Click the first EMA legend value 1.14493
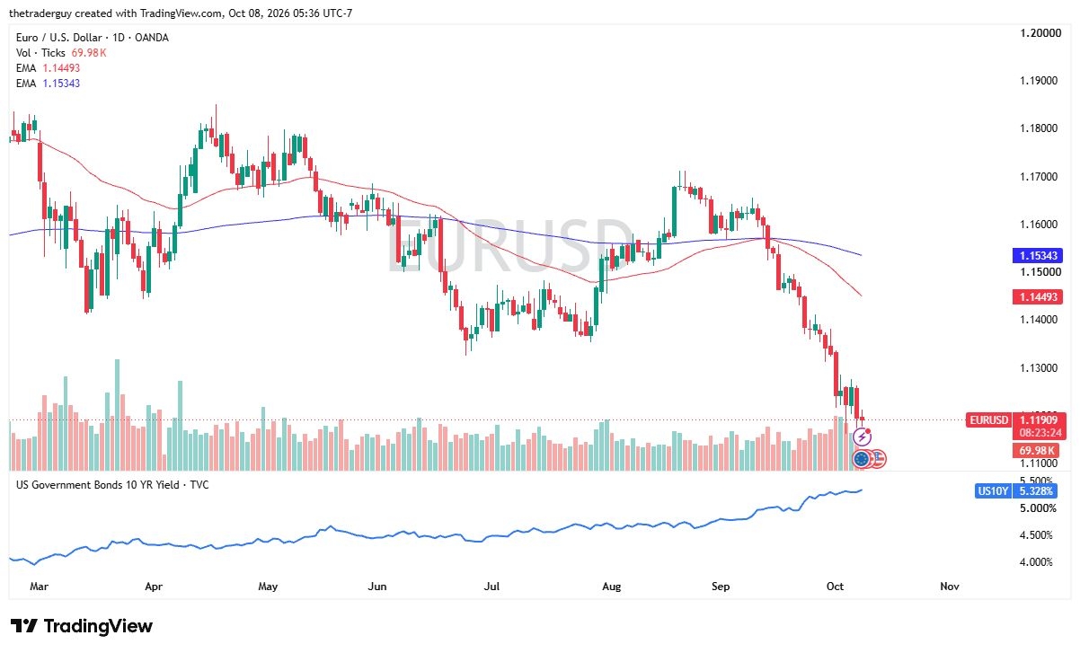The image size is (1080, 653). (x=62, y=68)
